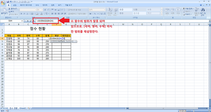This screenshot has width=211, height=112.
Task: Open Format as Table (표 서식)
Action: coord(115,12)
